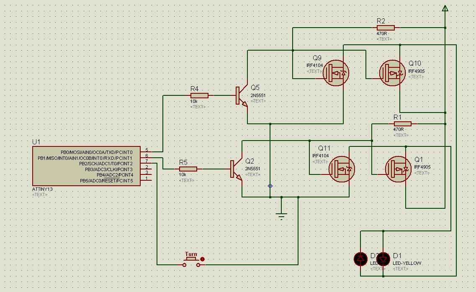Image resolution: width=476 pixels, height=292 pixels.
Task: Select the ground terminal symbol
Action: pyautogui.click(x=281, y=216)
